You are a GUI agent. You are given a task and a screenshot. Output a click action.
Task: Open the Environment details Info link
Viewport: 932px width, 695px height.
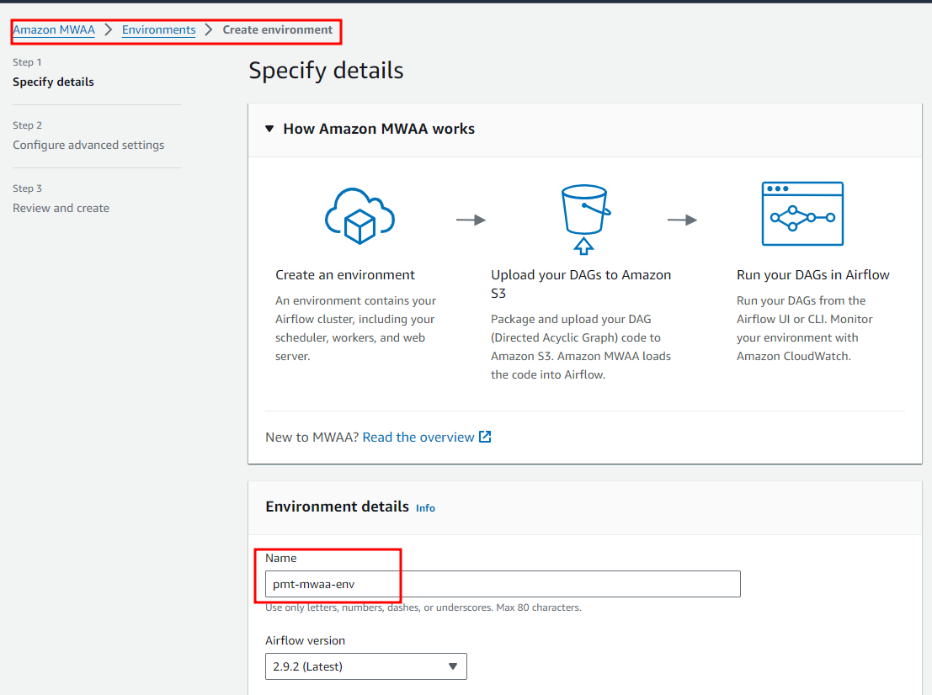425,508
